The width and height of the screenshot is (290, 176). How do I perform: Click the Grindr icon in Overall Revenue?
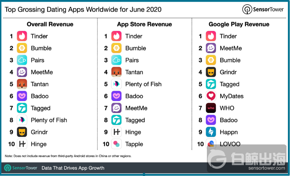[22, 132]
